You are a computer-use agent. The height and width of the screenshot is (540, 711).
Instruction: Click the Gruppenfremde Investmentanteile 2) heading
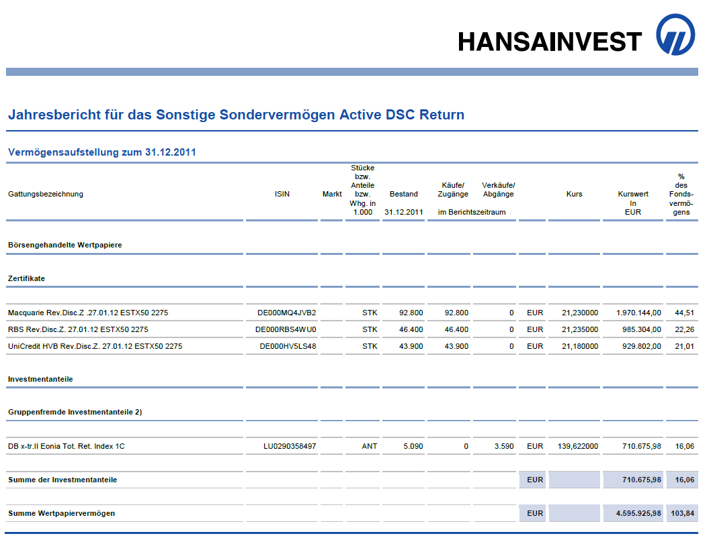75,412
